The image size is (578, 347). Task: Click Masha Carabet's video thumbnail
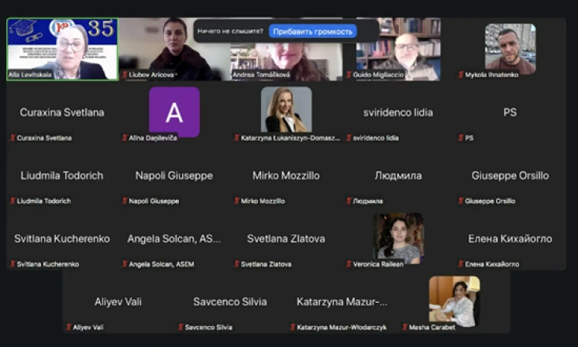[x=454, y=300]
